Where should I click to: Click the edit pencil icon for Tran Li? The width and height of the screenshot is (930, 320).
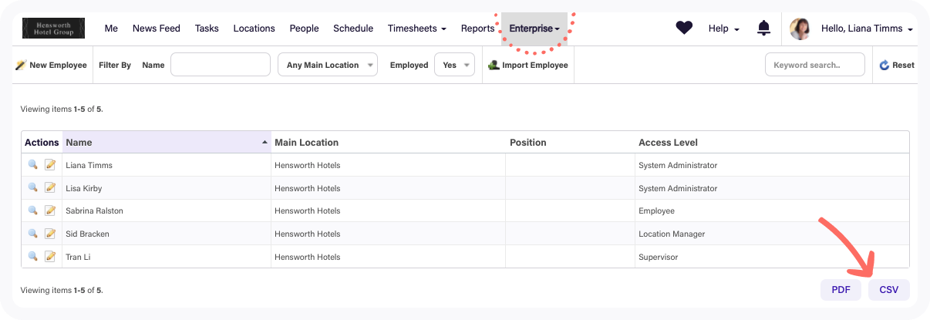50,256
